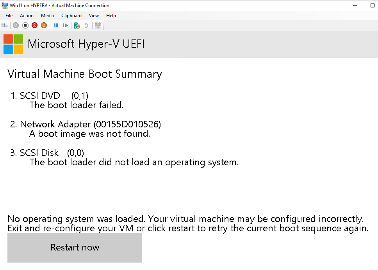Click the Microsoft logo in UEFI header

tap(13, 44)
